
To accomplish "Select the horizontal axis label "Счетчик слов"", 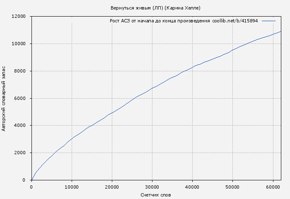I will tap(156, 194).
